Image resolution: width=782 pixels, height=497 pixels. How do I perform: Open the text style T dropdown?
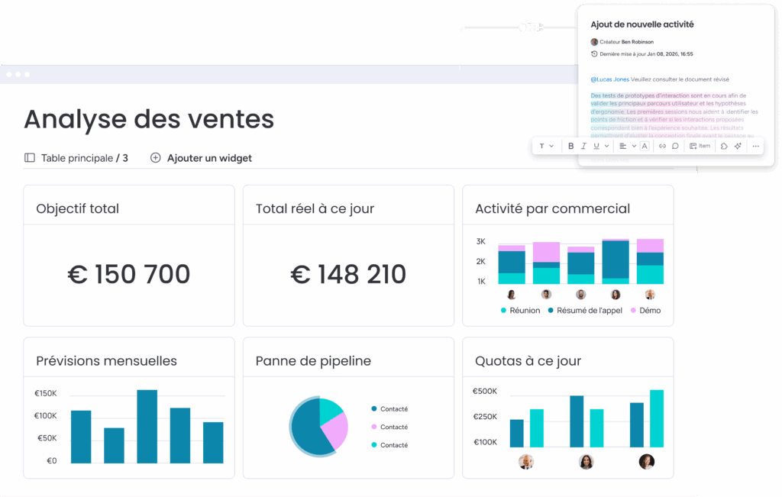click(546, 146)
